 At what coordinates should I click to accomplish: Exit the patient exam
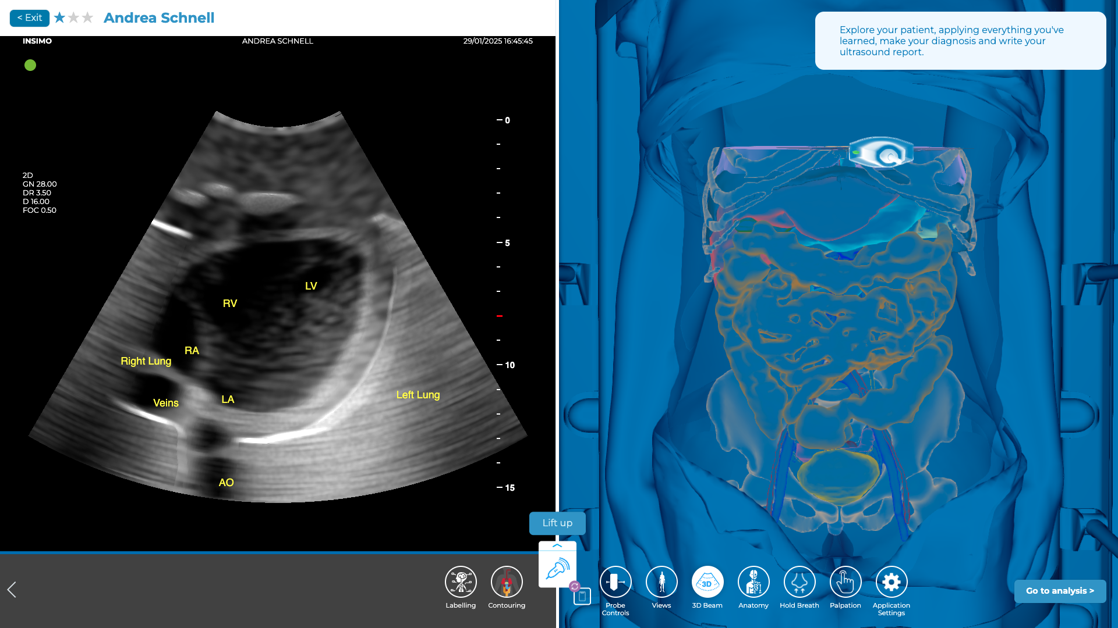(x=30, y=18)
